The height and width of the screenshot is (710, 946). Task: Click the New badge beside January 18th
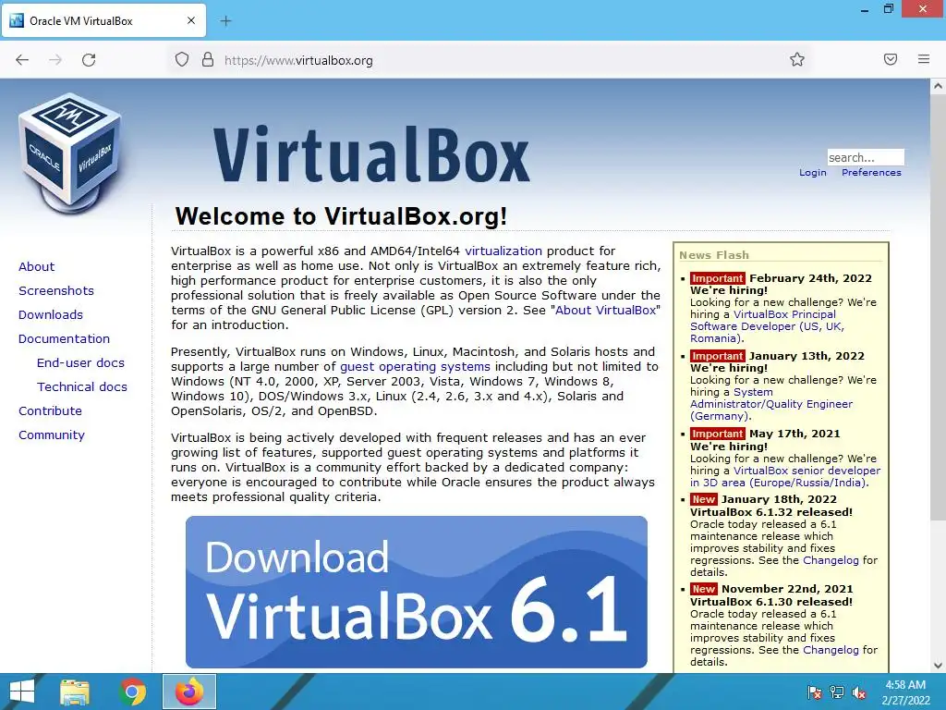[x=703, y=499]
